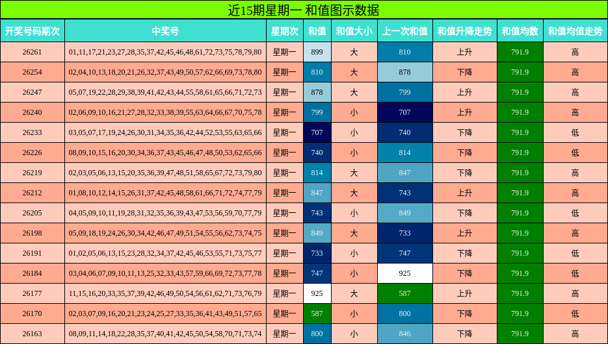Select issue number 26254
Image resolution: width=608 pixels, height=344 pixels.
click(32, 72)
